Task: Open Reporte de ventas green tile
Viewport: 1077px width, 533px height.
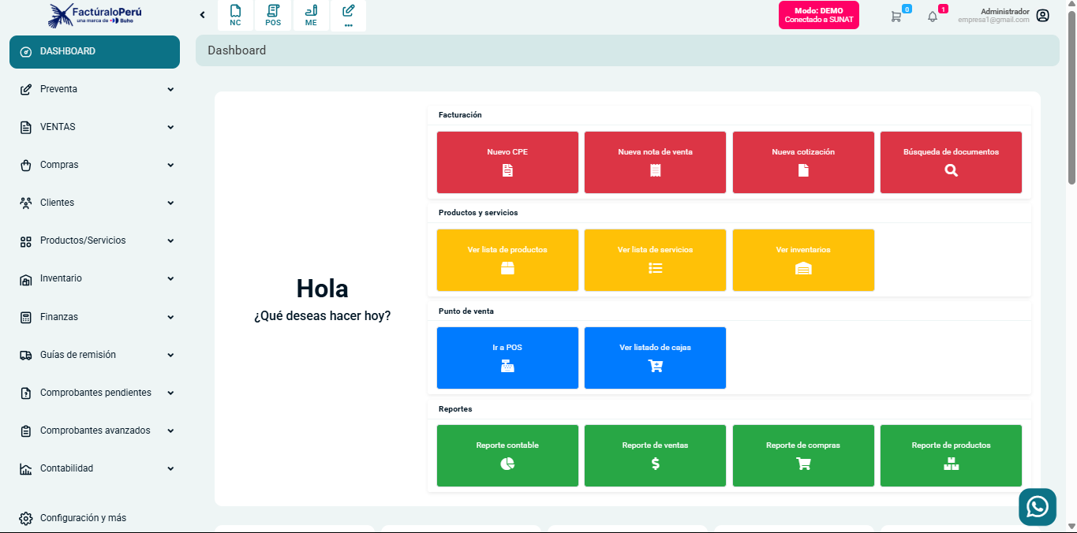Action: point(655,455)
